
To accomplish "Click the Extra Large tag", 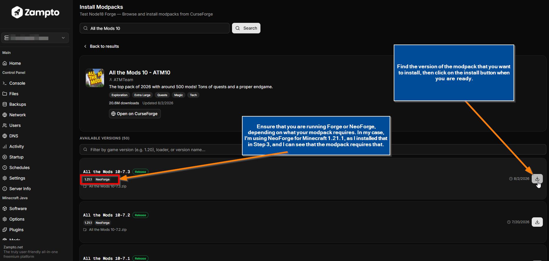I will [x=142, y=95].
